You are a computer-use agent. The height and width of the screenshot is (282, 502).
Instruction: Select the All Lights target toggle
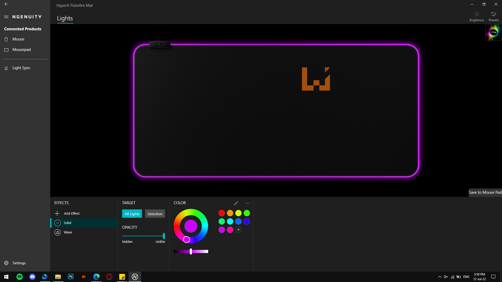[x=132, y=214]
